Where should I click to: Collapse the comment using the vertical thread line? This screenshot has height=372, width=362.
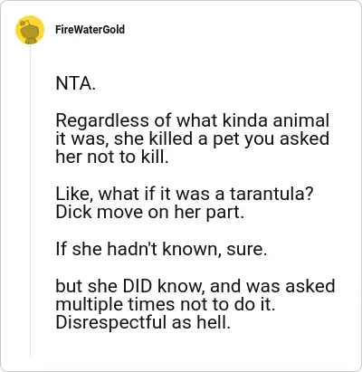click(30, 200)
